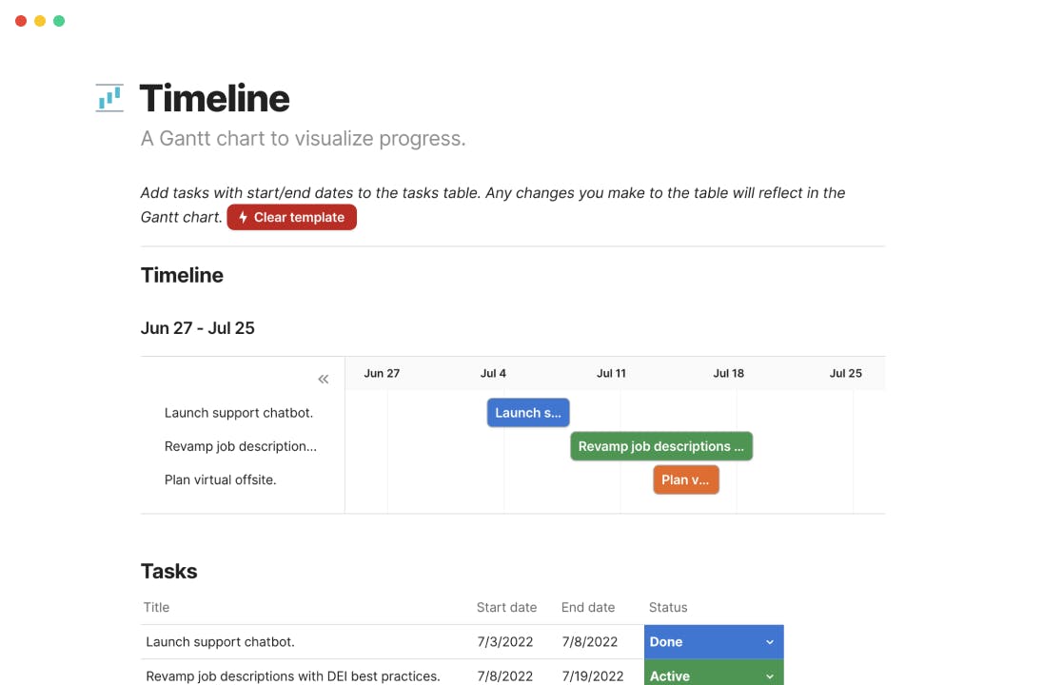The image size is (1043, 685).
Task: Click the Jul 11 date header
Action: [x=611, y=373]
